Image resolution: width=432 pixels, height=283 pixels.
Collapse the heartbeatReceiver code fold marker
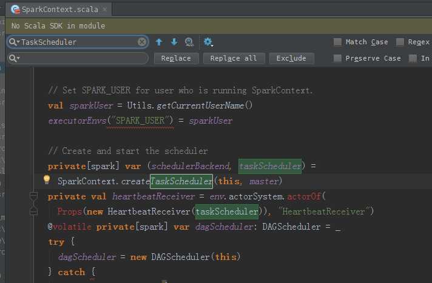click(x=33, y=196)
